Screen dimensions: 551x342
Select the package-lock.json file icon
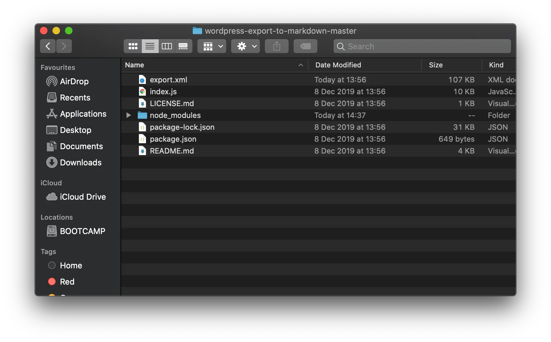142,127
